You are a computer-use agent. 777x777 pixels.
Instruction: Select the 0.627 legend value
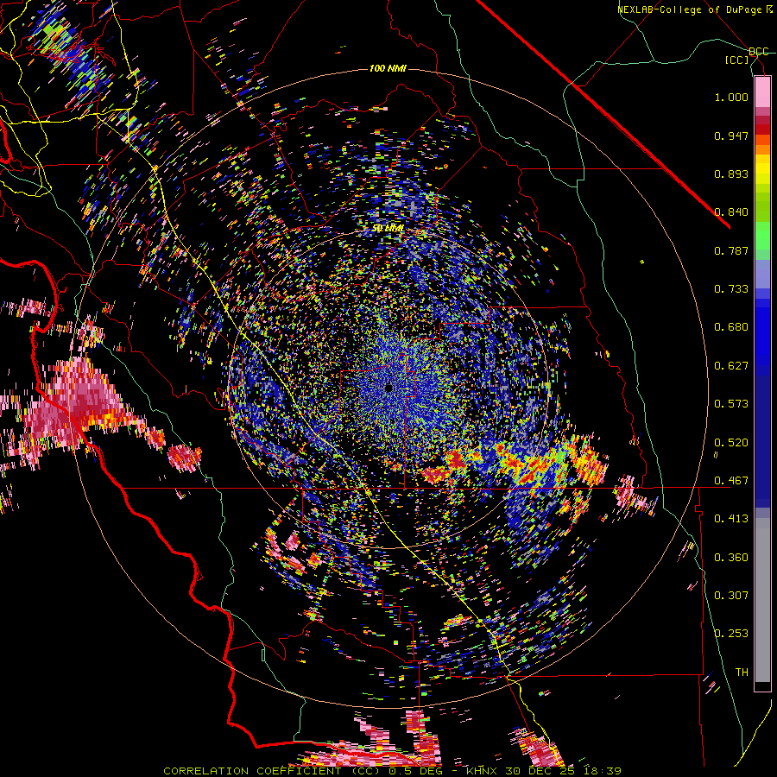[731, 366]
